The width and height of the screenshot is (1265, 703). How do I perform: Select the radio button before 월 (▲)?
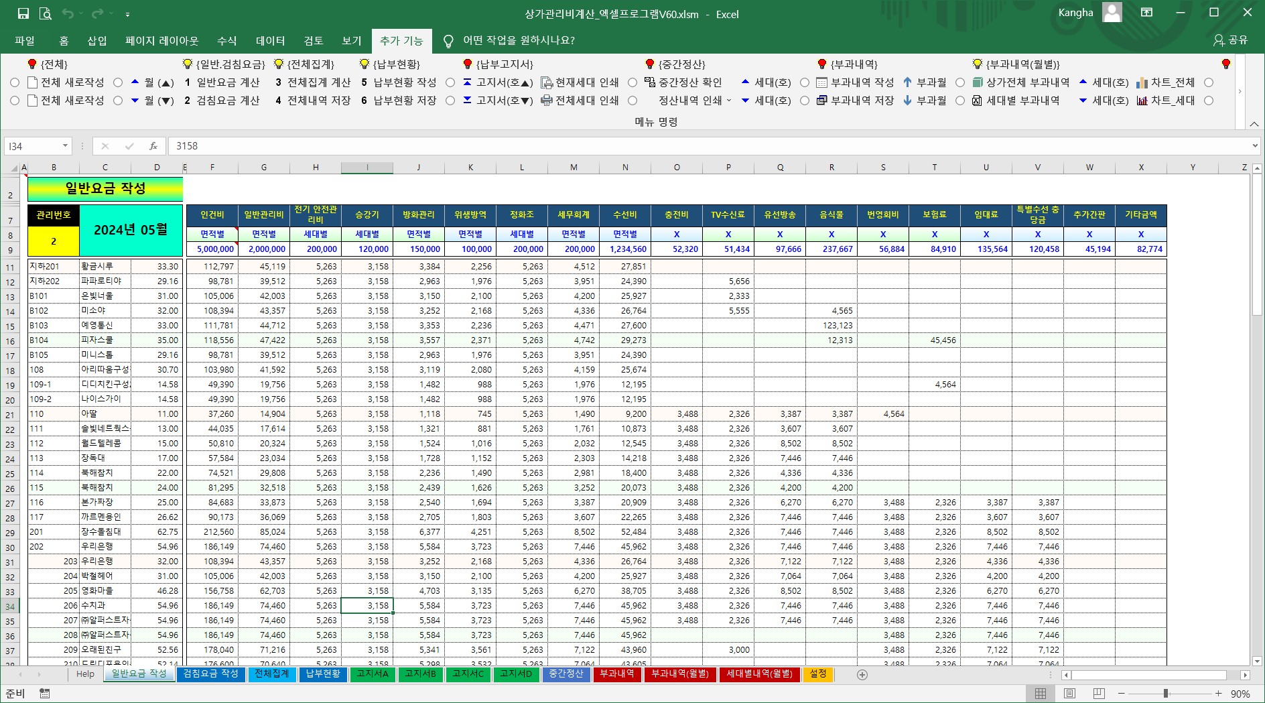click(118, 82)
